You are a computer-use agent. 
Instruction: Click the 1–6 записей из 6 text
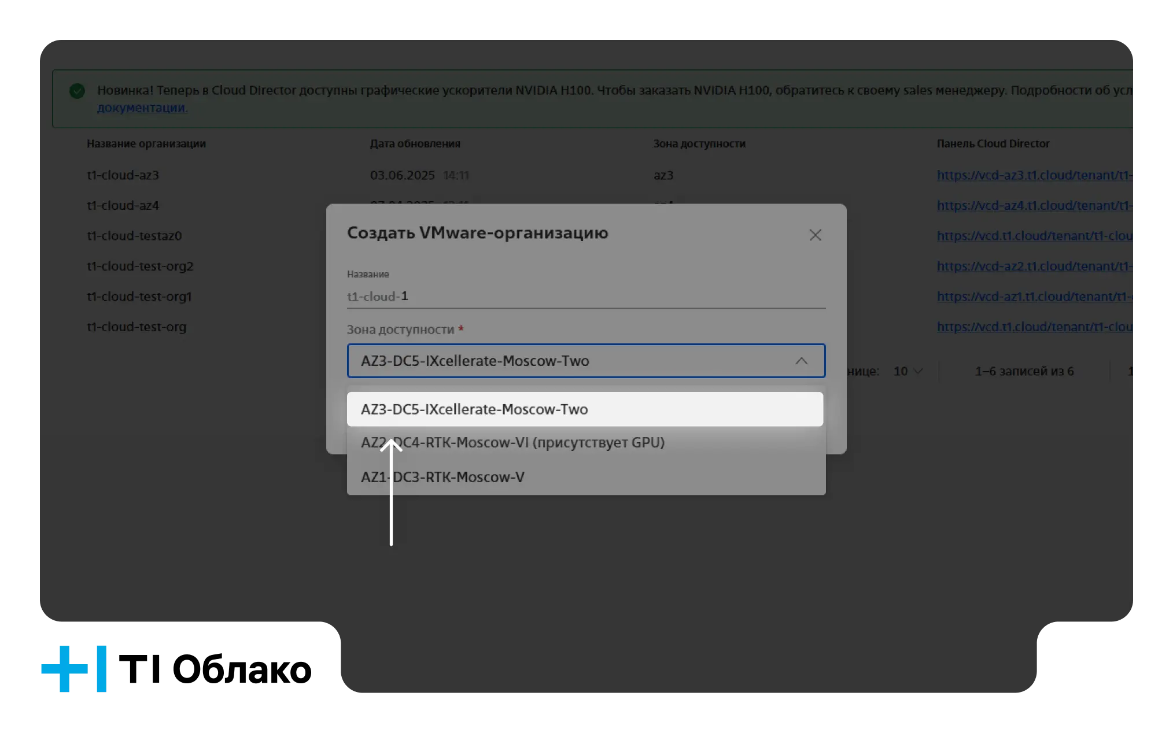coord(1024,371)
